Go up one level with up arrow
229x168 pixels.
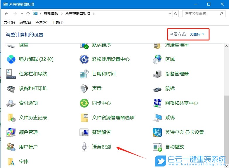pyautogui.click(x=28, y=14)
